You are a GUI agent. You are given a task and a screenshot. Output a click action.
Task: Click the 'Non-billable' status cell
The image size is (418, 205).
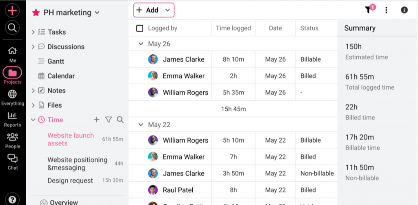click(x=317, y=173)
